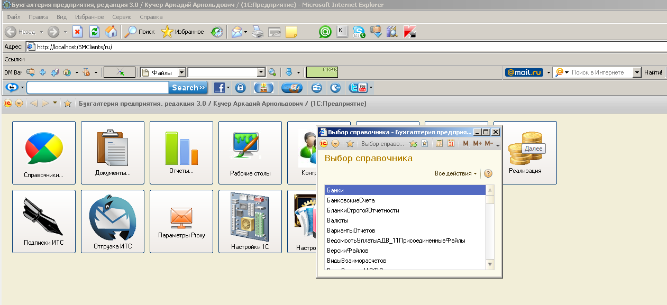Open the Файл menu
The height and width of the screenshot is (305, 667).
pyautogui.click(x=13, y=17)
